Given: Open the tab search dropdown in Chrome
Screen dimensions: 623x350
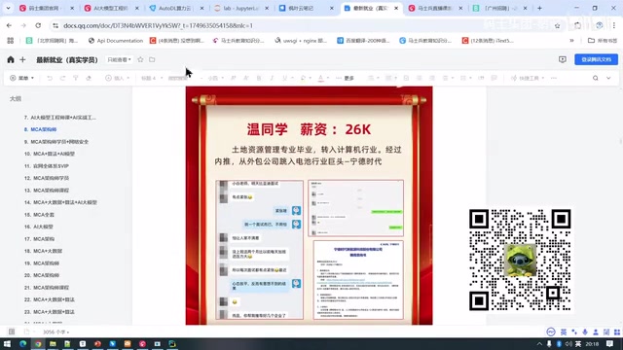Looking at the screenshot, I should (8, 8).
